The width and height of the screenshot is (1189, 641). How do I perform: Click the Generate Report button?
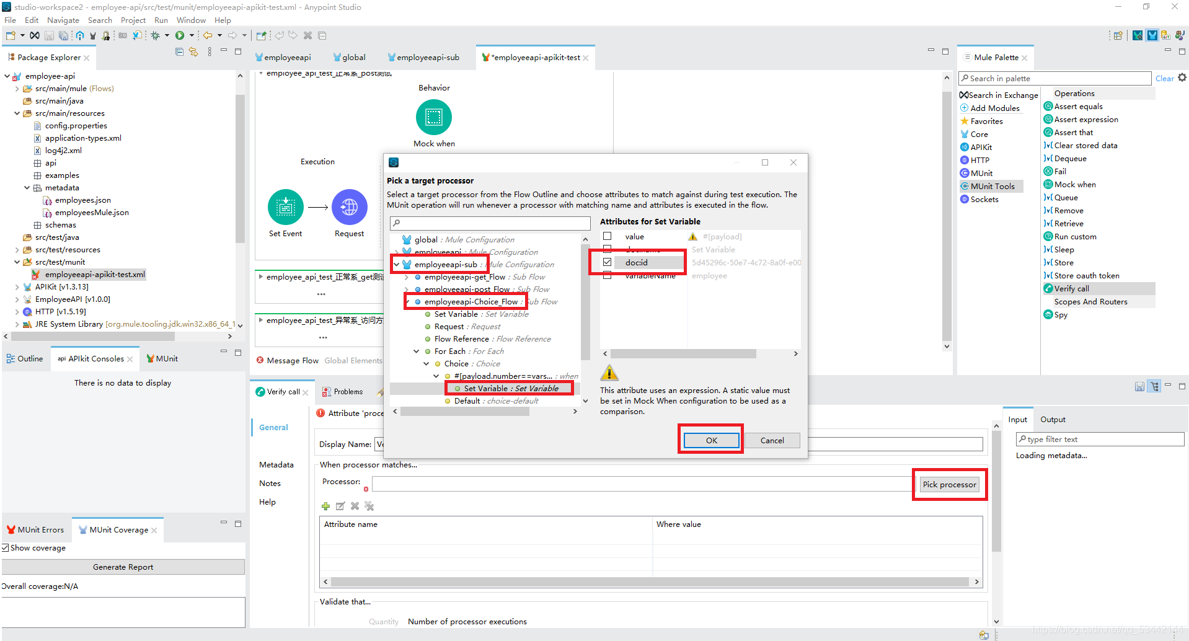tap(123, 567)
